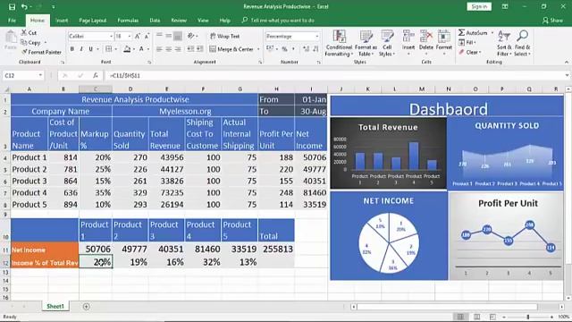Click the fill color bucket
The width and height of the screenshot is (572, 322).
(x=127, y=49)
